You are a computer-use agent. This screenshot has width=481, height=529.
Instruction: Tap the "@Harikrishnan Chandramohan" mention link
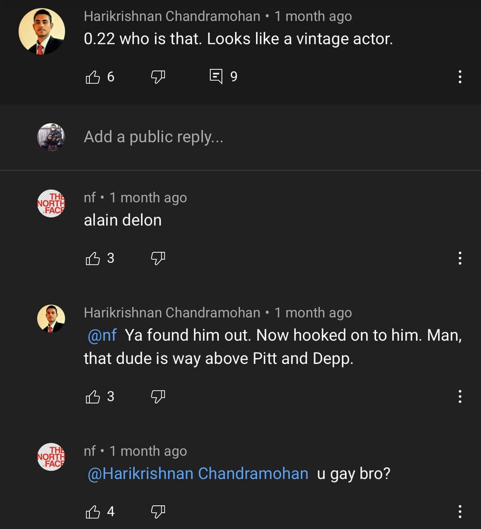click(x=198, y=473)
